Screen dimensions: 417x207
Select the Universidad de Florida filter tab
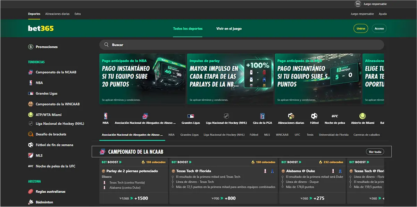[334, 135]
